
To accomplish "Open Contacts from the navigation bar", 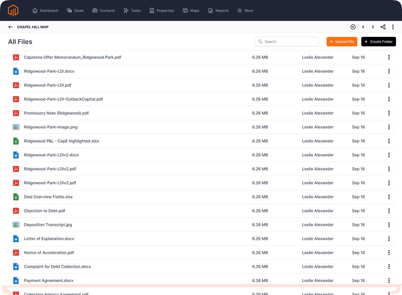I will [x=103, y=11].
